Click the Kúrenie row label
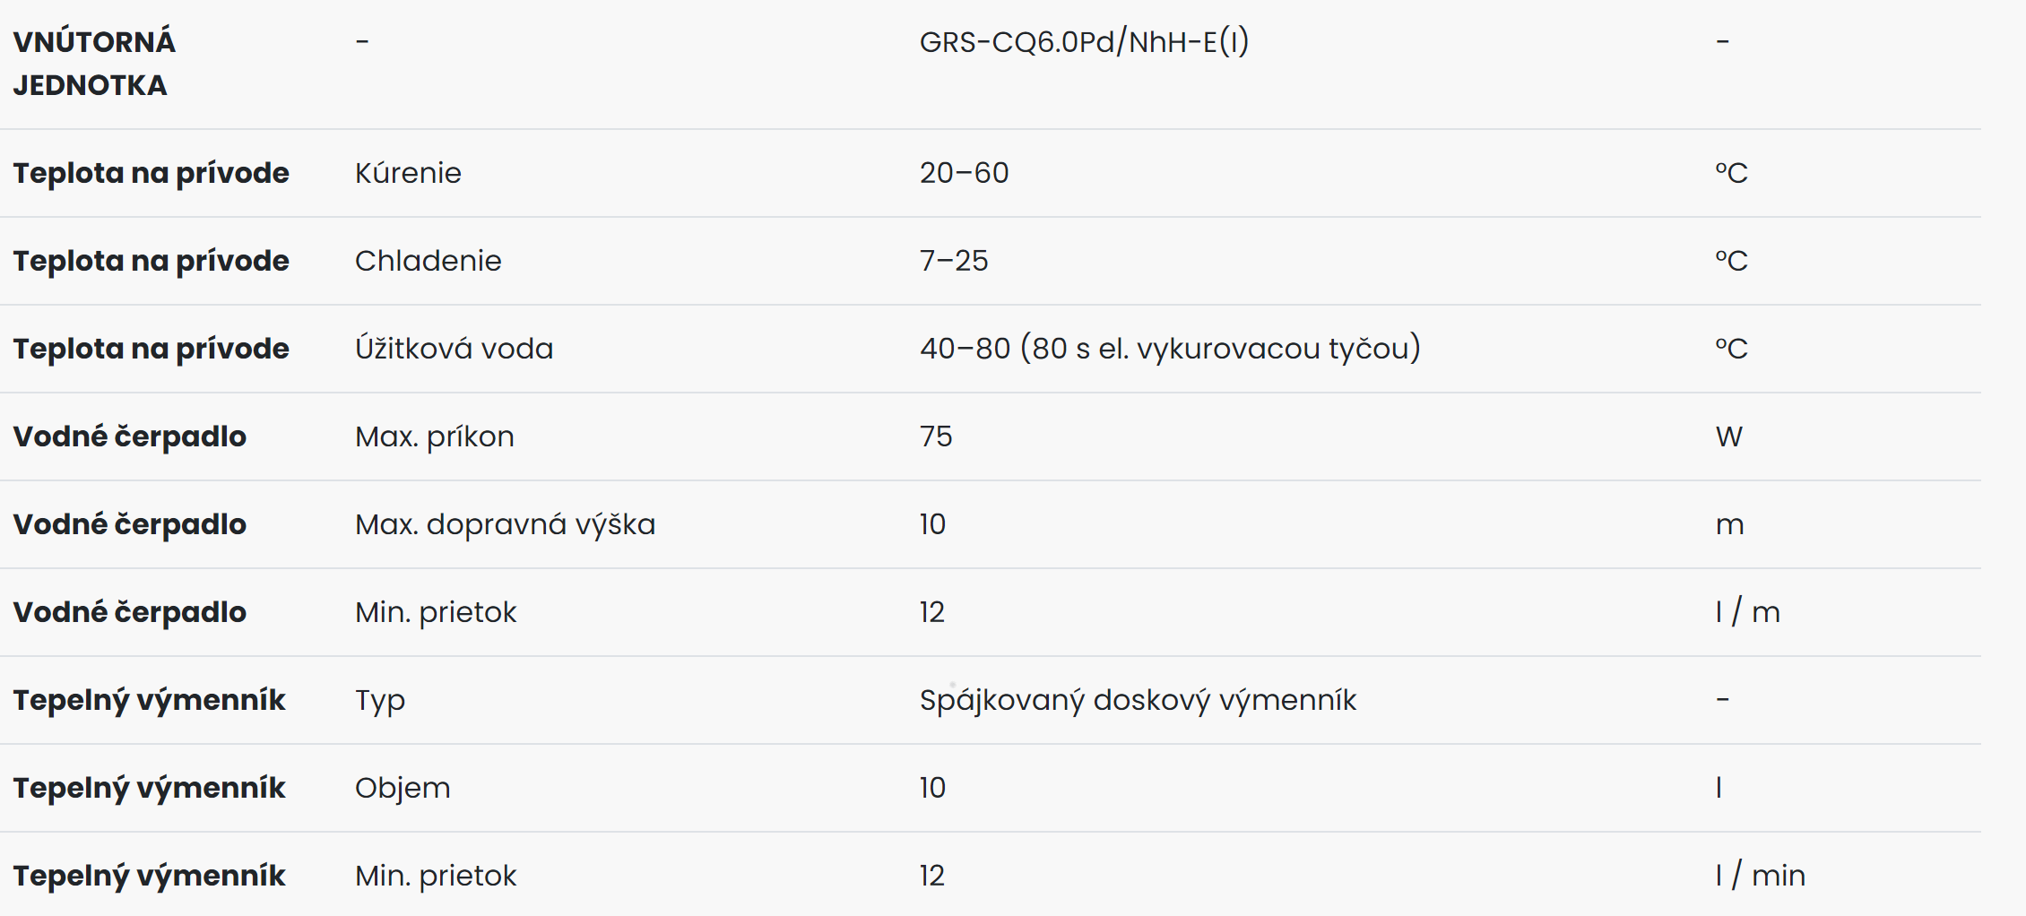 click(x=408, y=173)
